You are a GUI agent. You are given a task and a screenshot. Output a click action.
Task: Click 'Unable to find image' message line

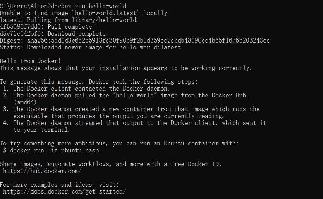(x=83, y=13)
